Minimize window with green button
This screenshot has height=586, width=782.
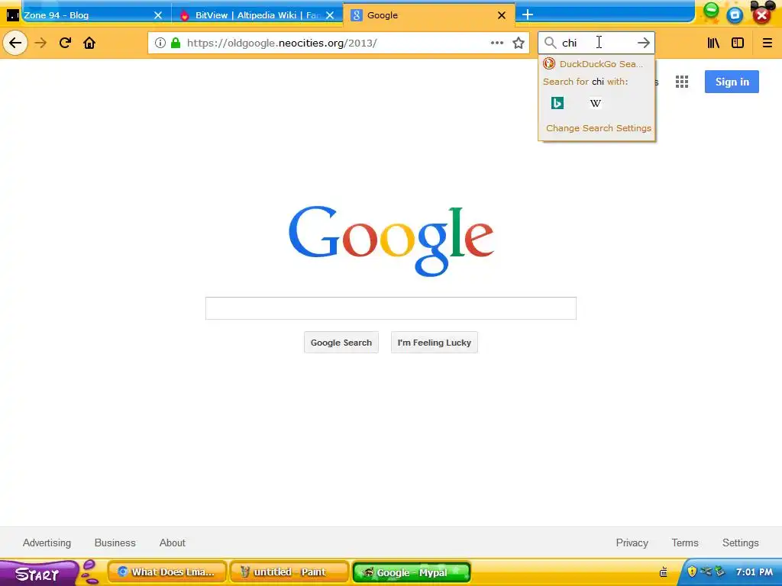[711, 11]
